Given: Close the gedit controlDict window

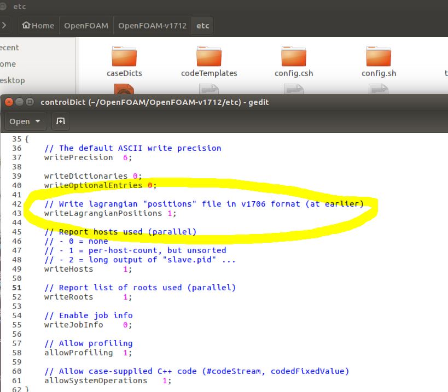Looking at the screenshot, I should click(x=9, y=102).
